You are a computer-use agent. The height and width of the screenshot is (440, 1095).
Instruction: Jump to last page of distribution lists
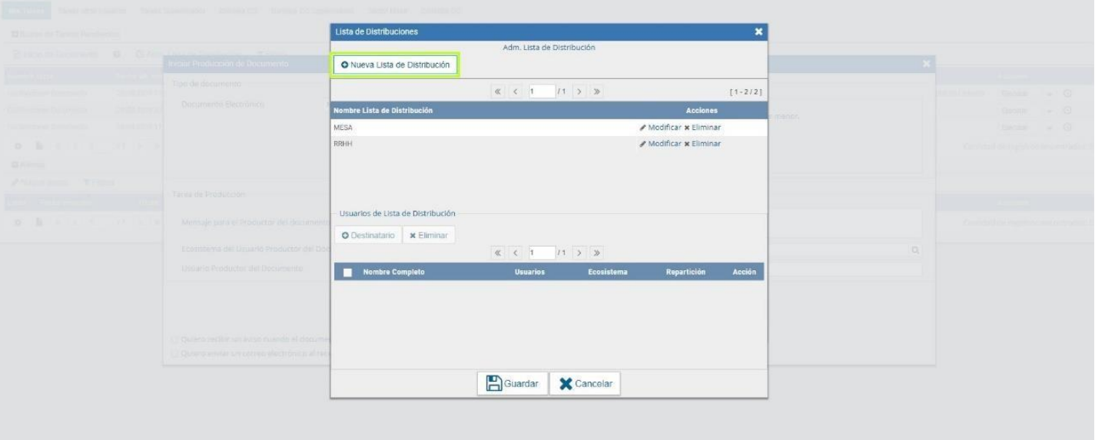(597, 92)
